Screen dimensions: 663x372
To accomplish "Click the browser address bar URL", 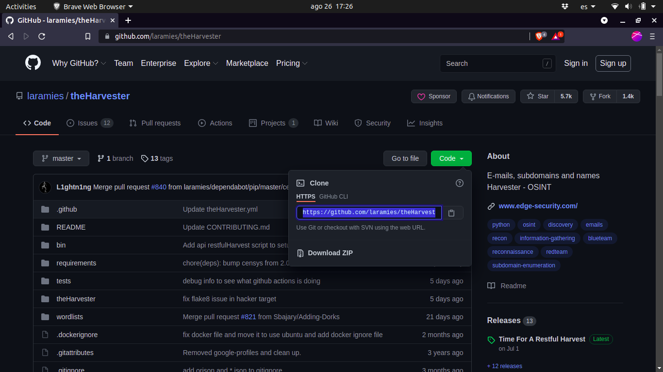I will [x=168, y=36].
